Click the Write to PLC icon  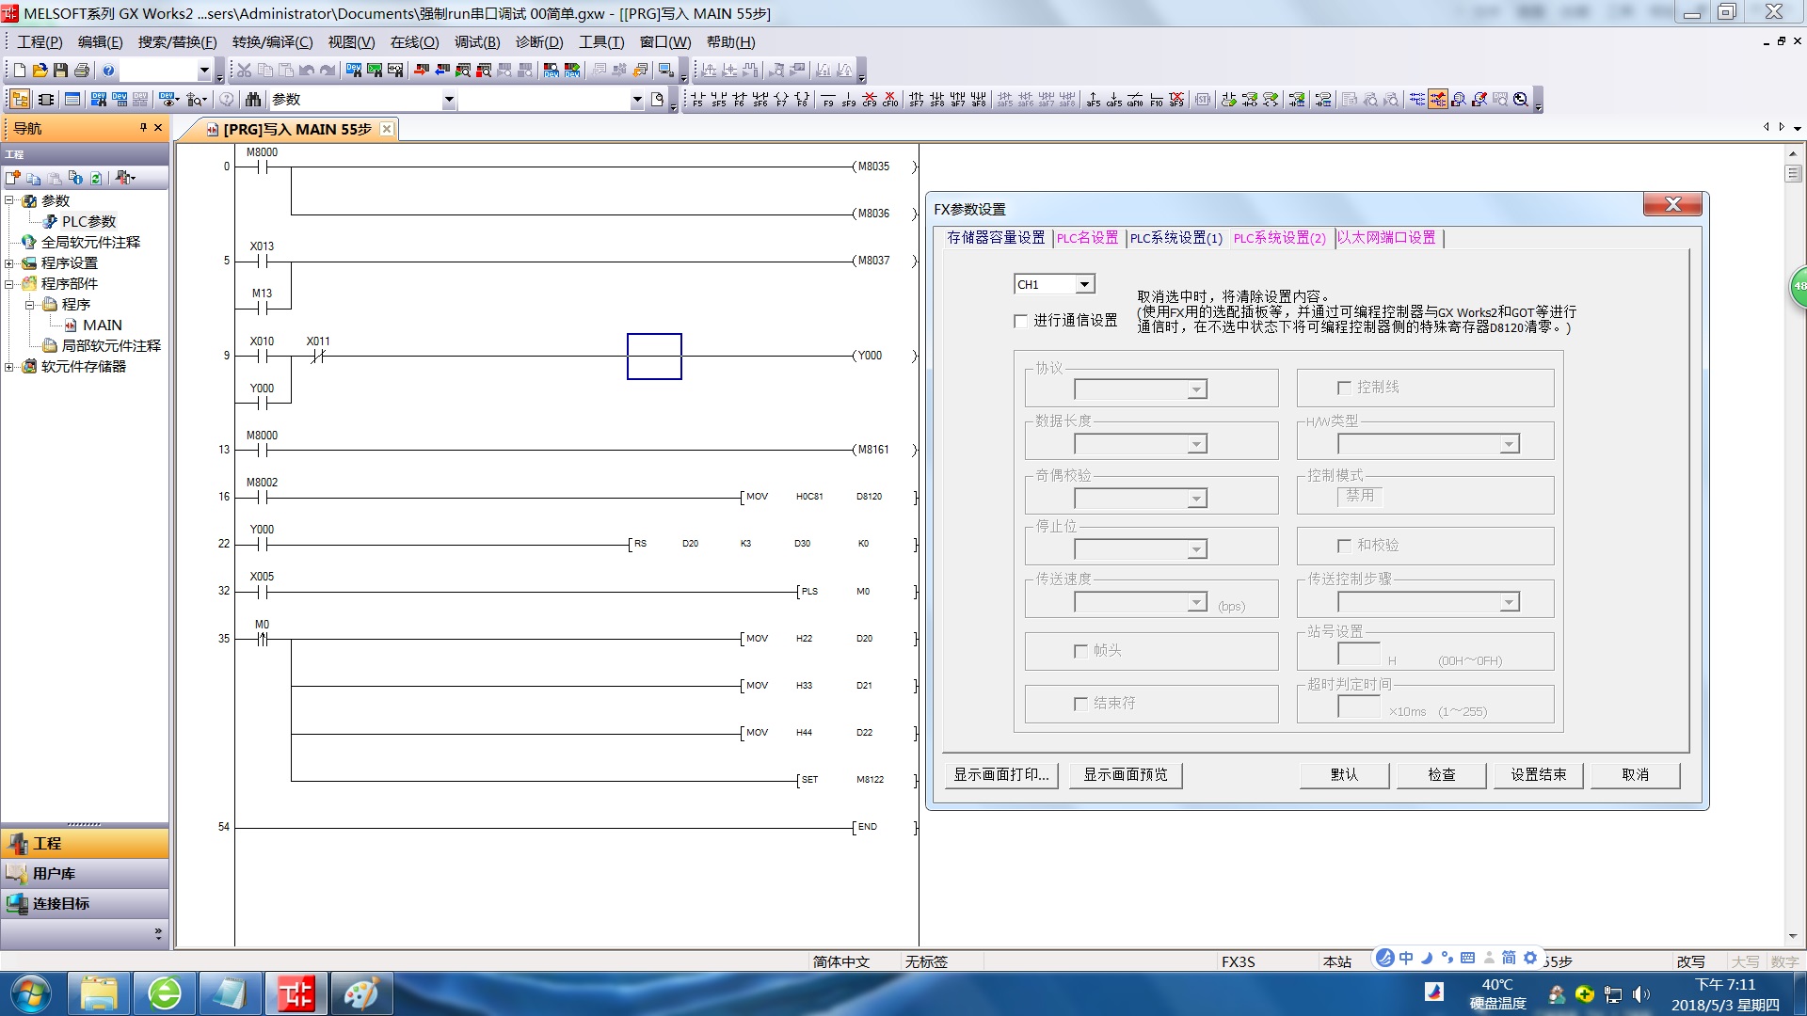click(421, 71)
